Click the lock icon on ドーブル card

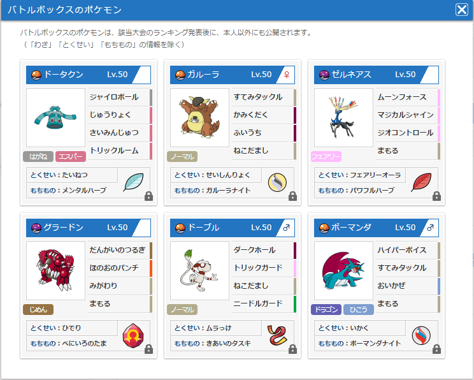(x=292, y=349)
